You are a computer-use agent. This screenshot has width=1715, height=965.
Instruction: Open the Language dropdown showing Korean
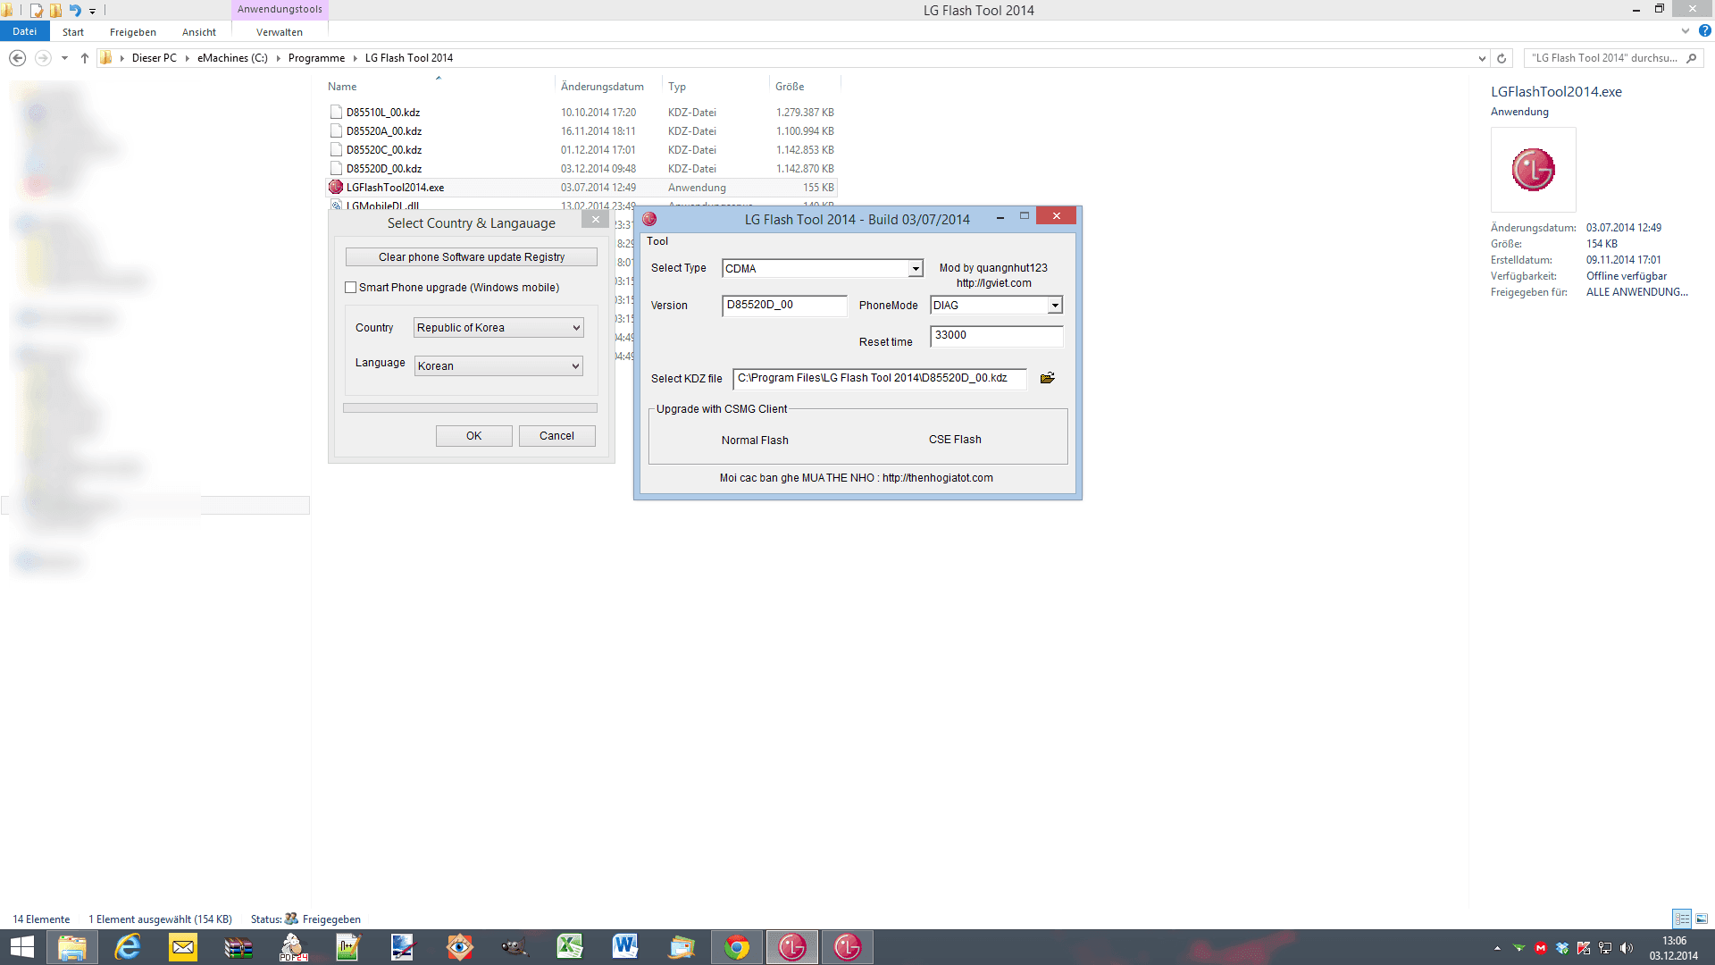click(498, 365)
